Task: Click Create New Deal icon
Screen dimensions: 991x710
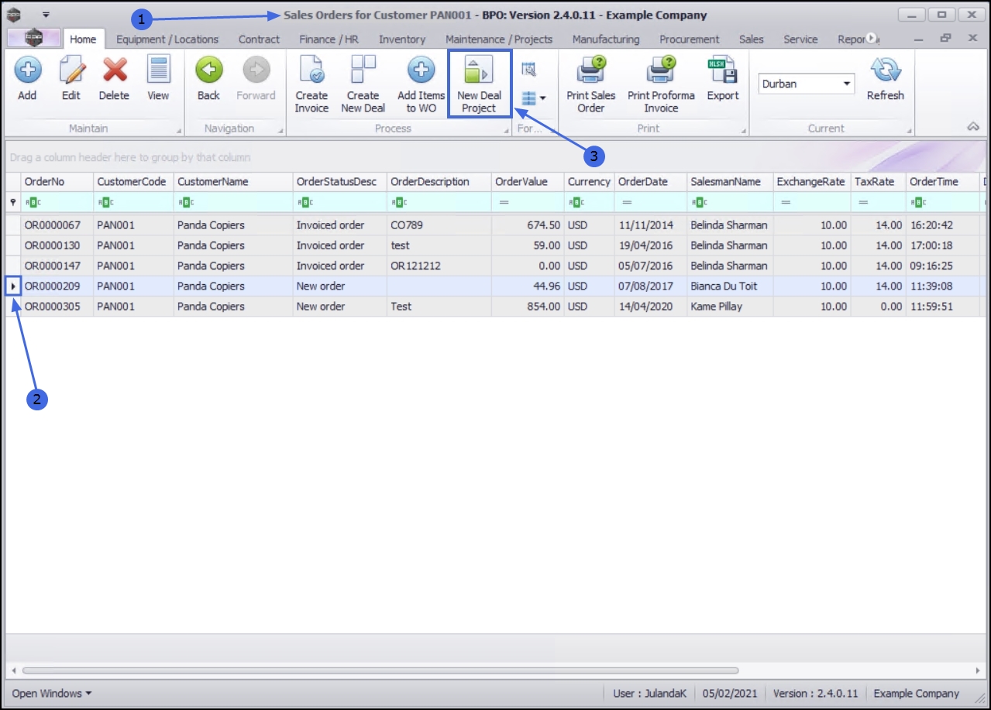Action: point(363,70)
